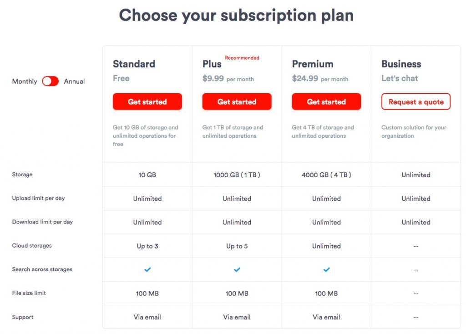Click the $9.99 per month price

point(228,79)
